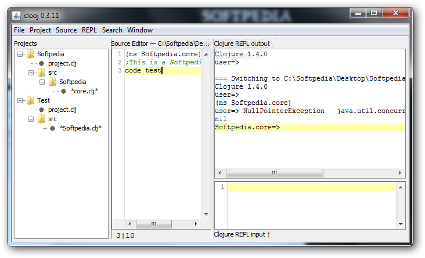The image size is (425, 258).
Task: Click REPL input scrollbar down arrow
Action: click(401, 224)
